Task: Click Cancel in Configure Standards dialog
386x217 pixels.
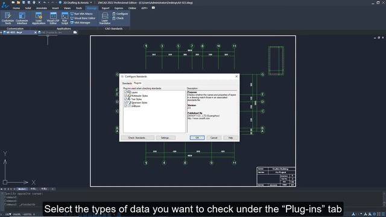Action: point(214,138)
